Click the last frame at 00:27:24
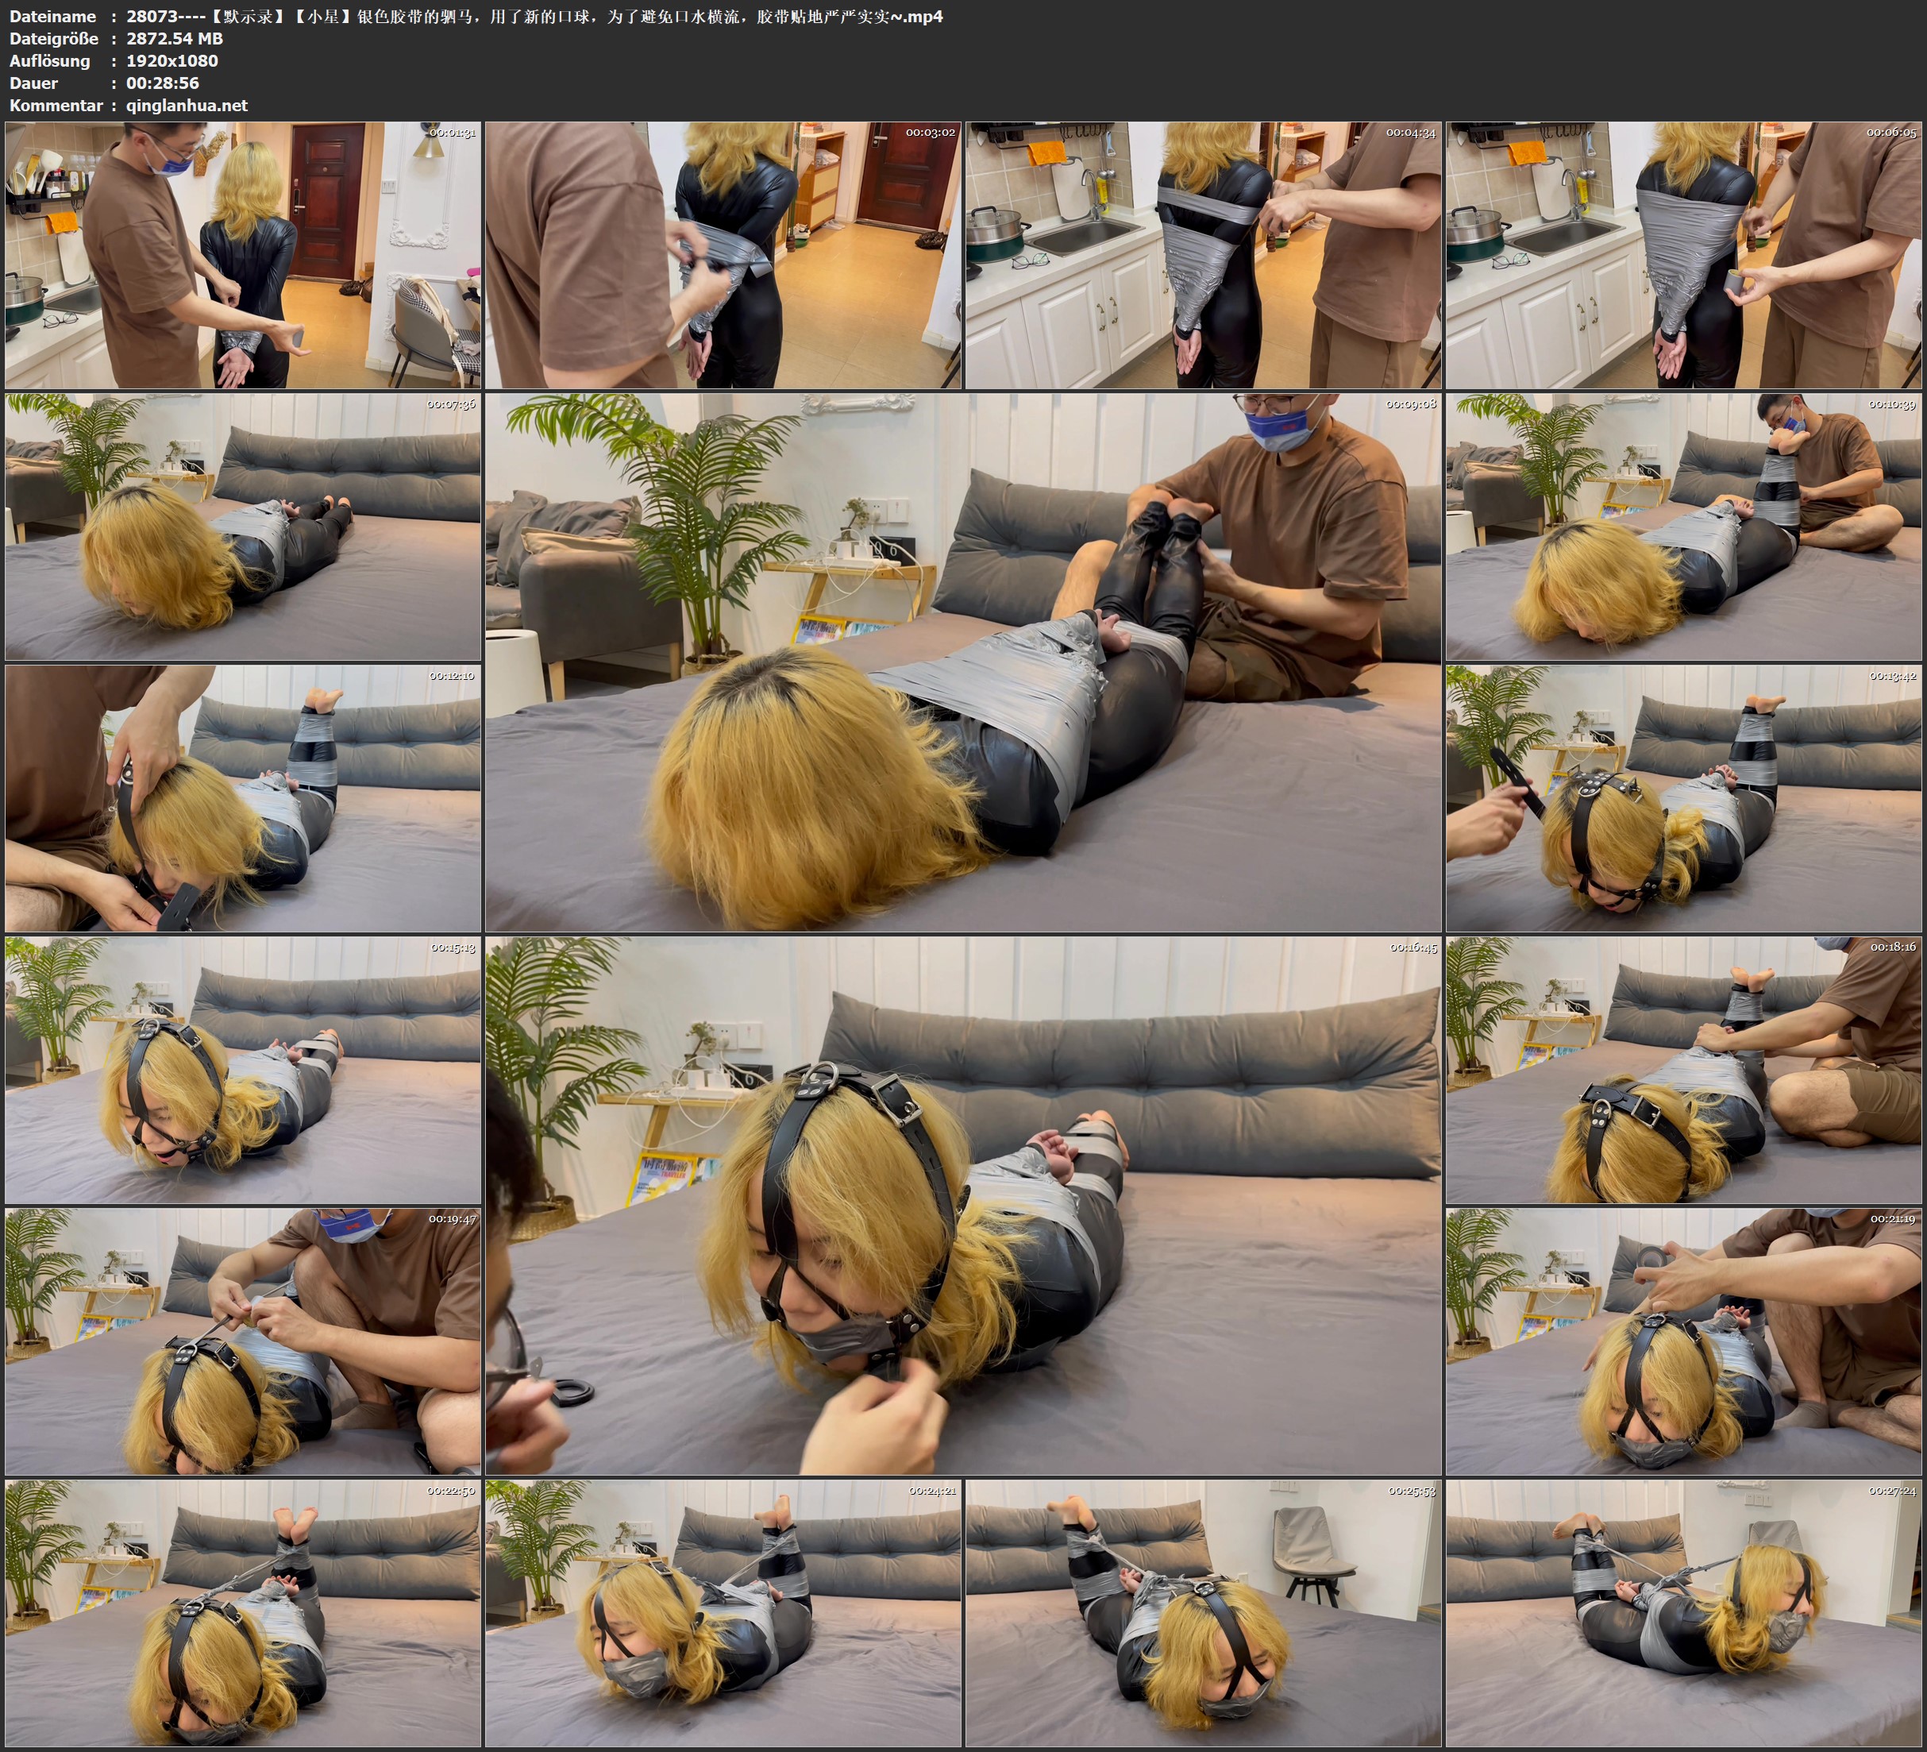Screen dimensions: 1927x1752 [1683, 1613]
